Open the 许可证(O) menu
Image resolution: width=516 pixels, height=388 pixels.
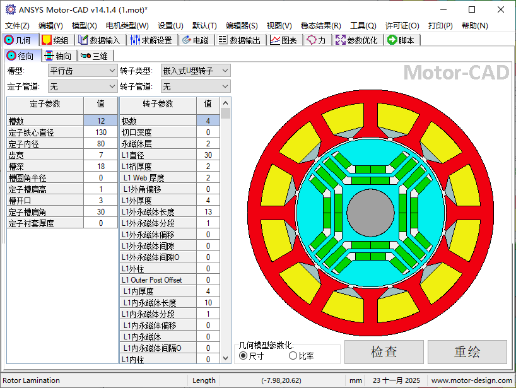click(402, 26)
